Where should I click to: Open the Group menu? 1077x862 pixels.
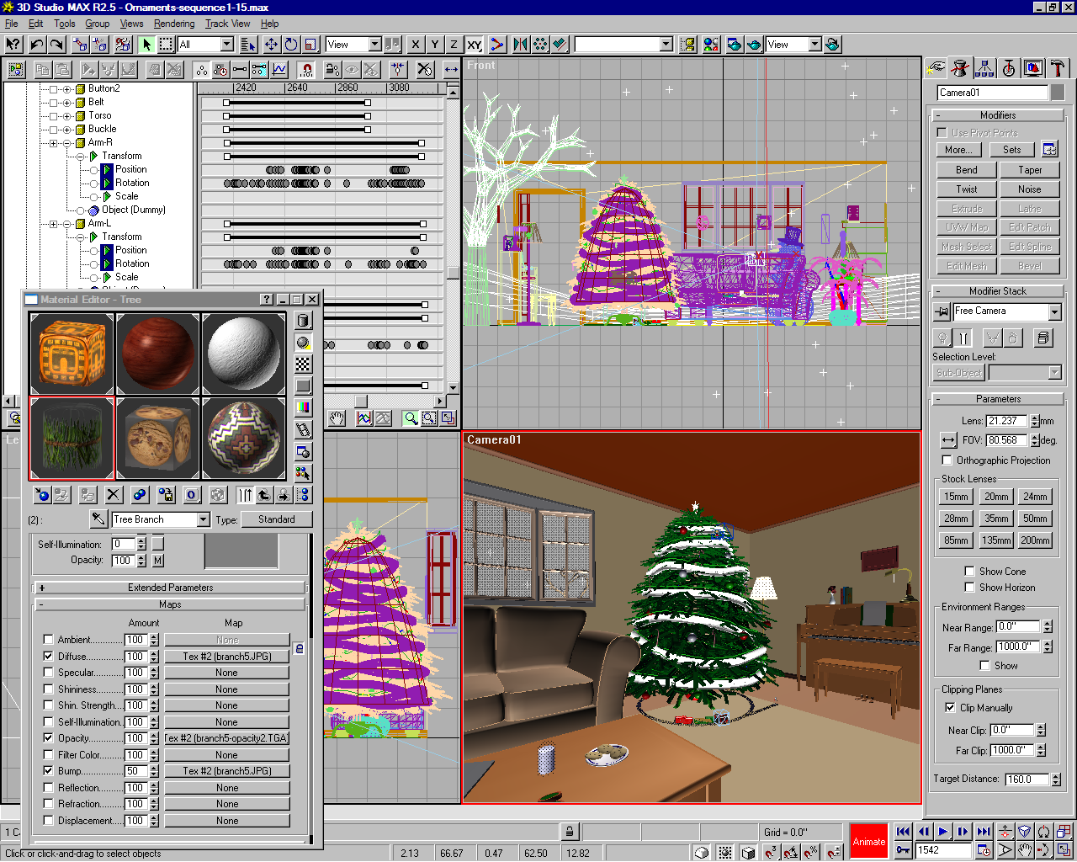[x=97, y=24]
